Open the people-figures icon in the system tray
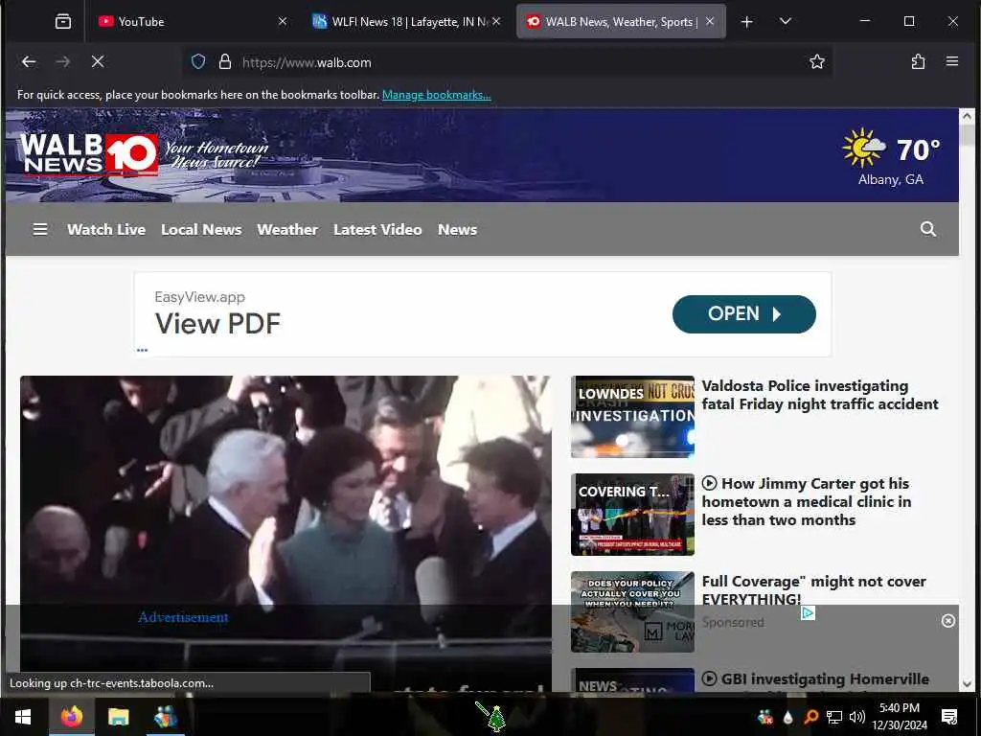Viewport: 981px width, 736px height. (764, 717)
